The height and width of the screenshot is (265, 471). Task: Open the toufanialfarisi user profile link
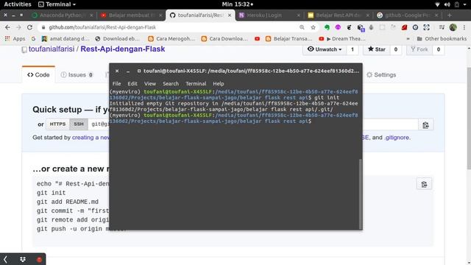(52, 49)
